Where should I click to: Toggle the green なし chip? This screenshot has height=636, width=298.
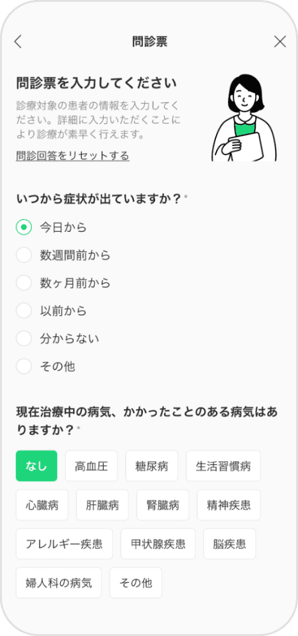pyautogui.click(x=37, y=466)
